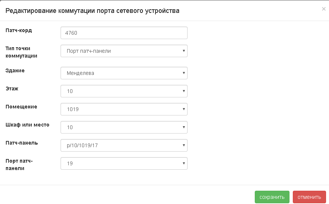Open the Этаж floor selector
This screenshot has height=204, width=329.
tap(124, 91)
